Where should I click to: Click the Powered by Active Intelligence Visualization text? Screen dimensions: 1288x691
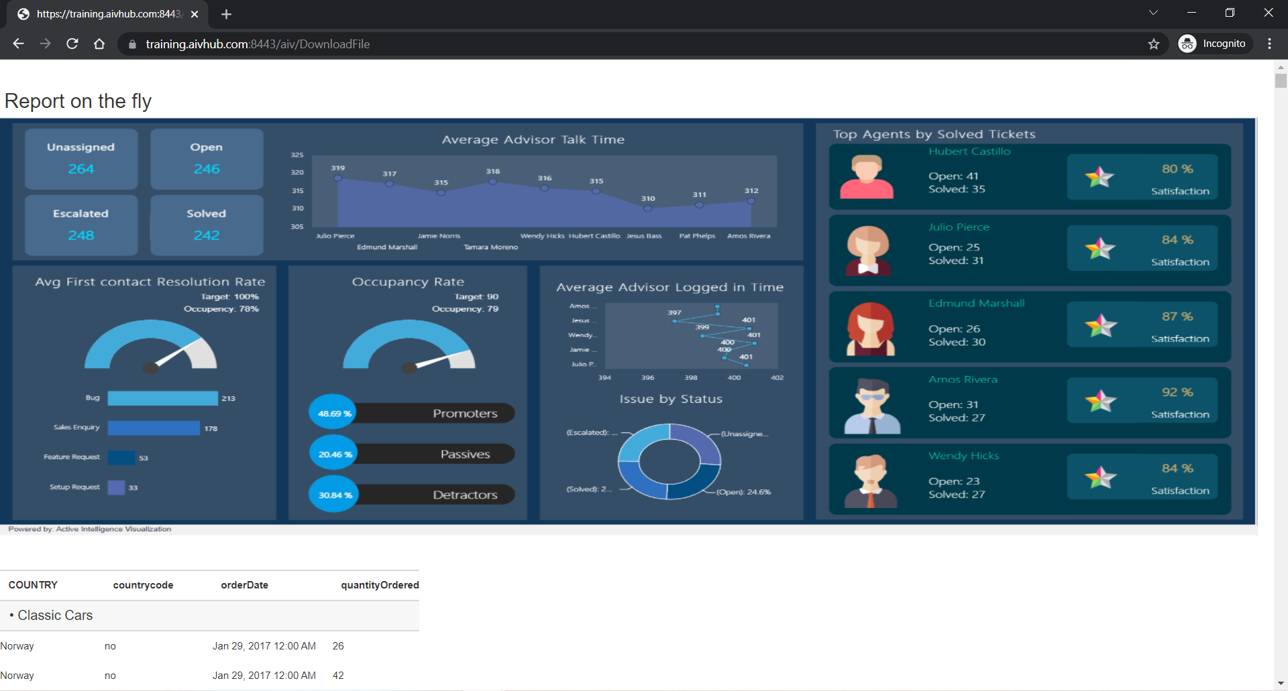click(x=90, y=529)
